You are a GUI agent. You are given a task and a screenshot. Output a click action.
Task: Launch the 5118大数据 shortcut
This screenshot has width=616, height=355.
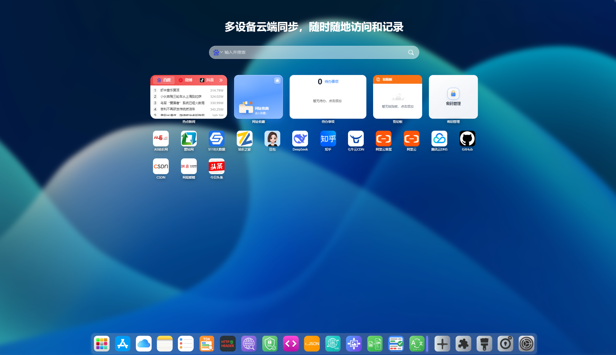[x=217, y=139]
